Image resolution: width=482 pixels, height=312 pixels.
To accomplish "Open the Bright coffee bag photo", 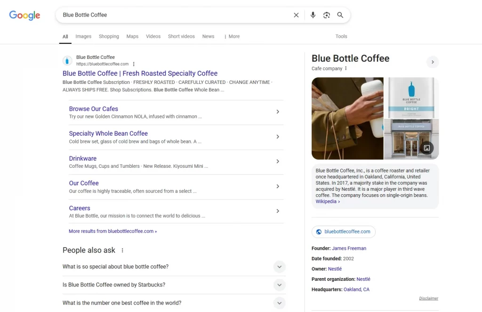I will click(411, 98).
